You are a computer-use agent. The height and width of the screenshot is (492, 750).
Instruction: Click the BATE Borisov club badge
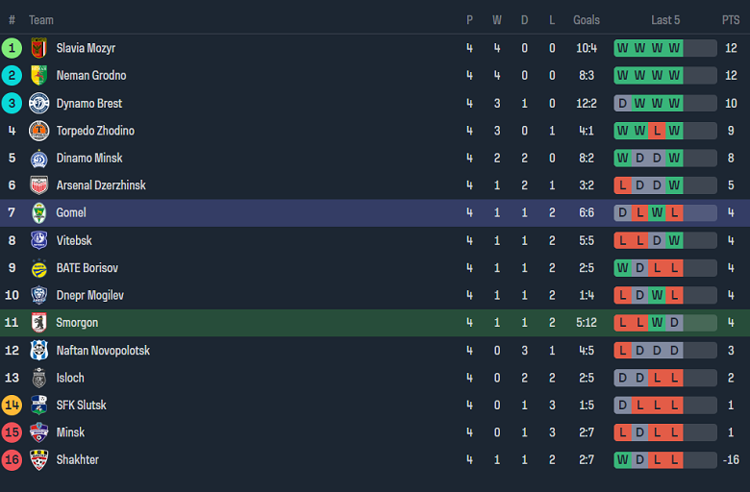point(38,268)
